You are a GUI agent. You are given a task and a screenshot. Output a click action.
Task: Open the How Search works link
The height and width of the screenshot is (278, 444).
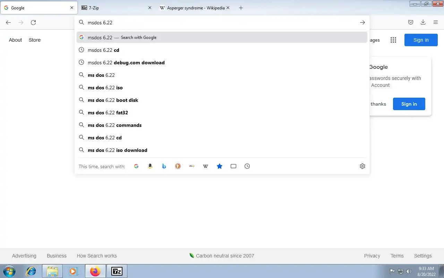tap(97, 256)
